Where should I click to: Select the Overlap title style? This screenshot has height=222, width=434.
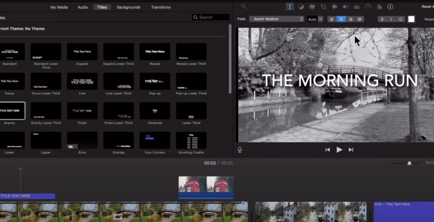click(x=118, y=140)
